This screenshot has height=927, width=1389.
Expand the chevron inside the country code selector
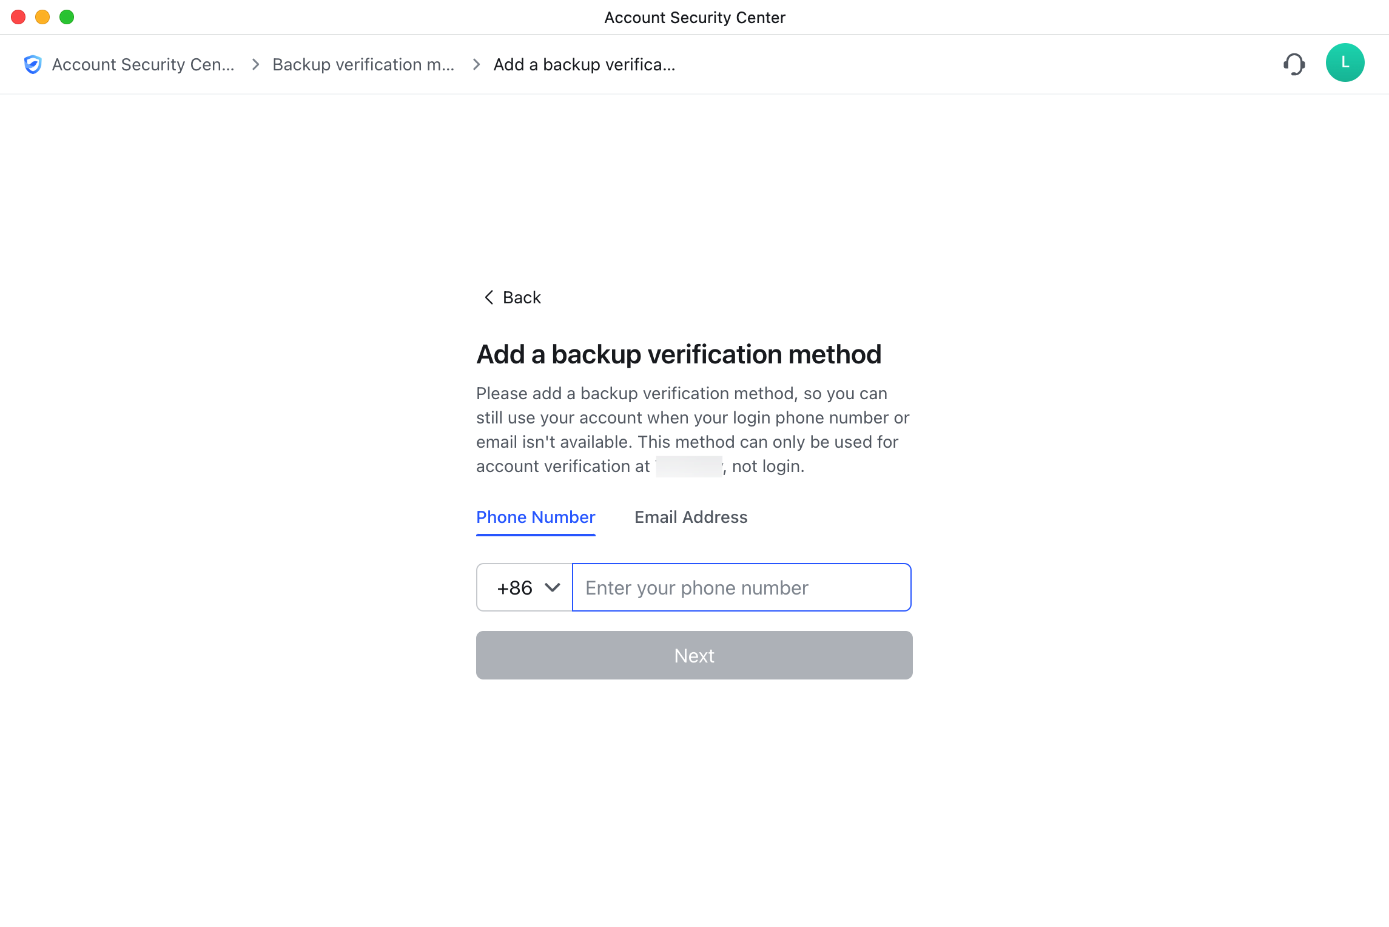[553, 587]
